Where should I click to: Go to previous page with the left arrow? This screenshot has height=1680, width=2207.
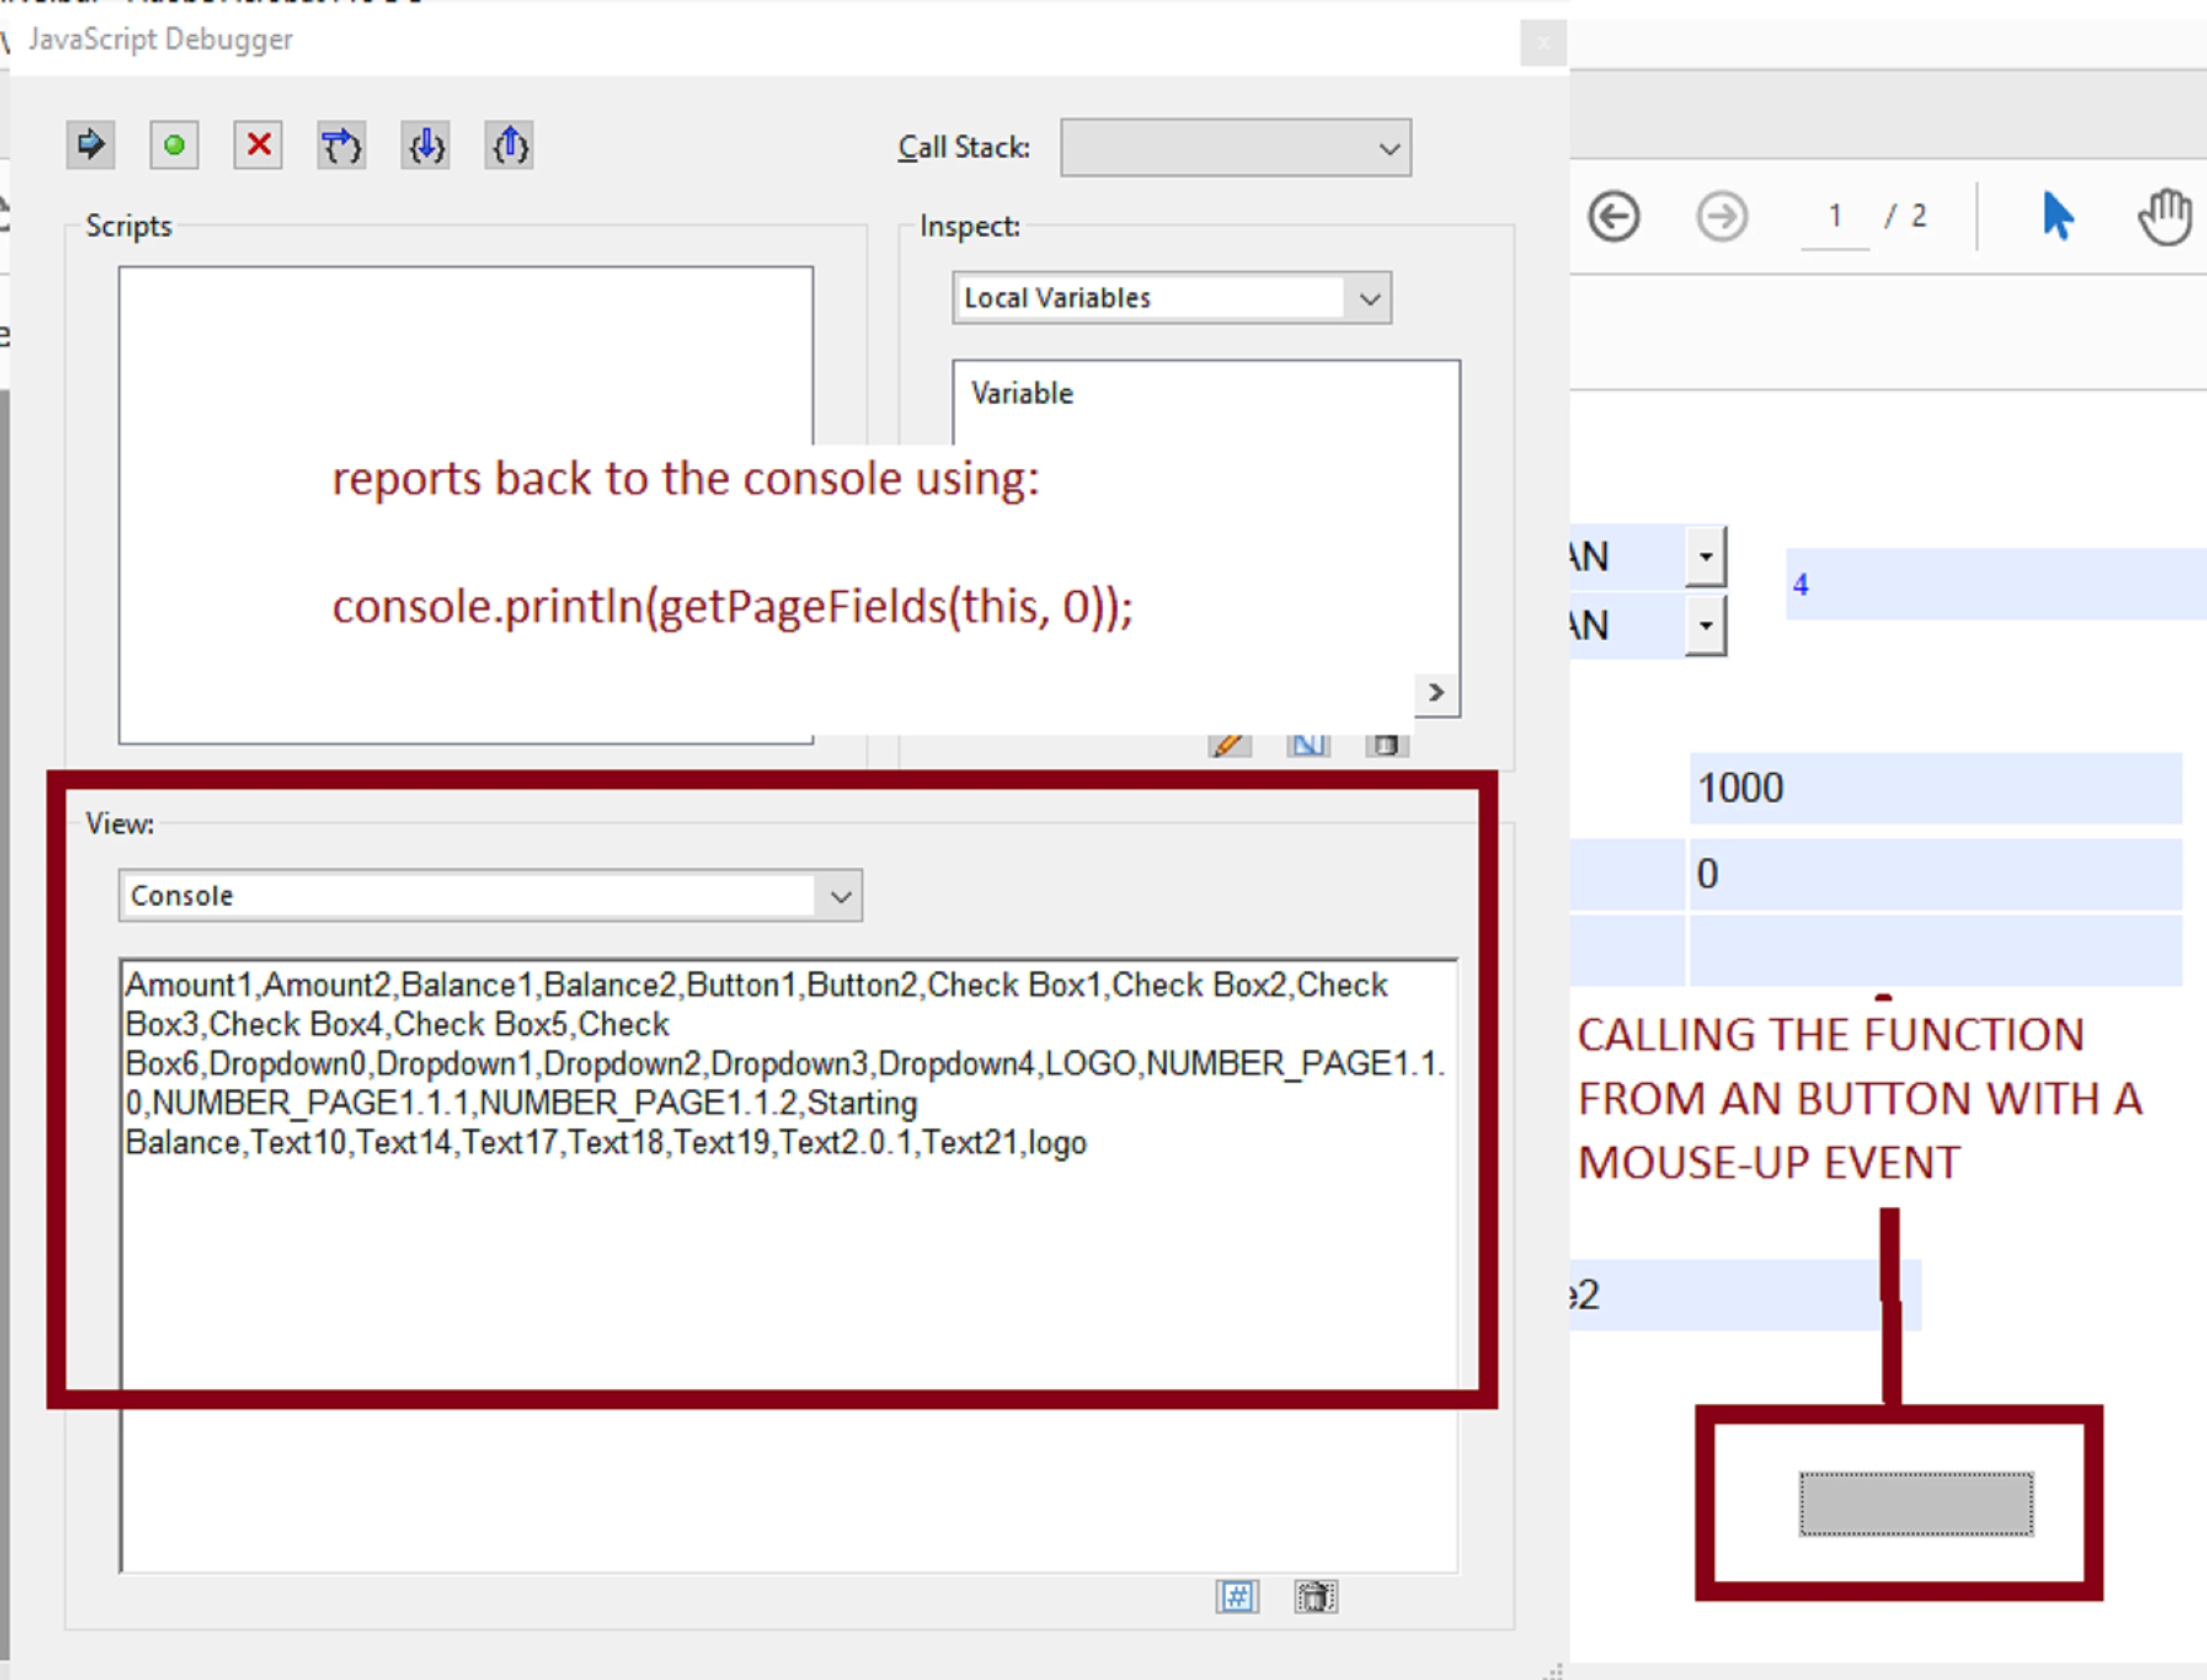[x=1613, y=216]
